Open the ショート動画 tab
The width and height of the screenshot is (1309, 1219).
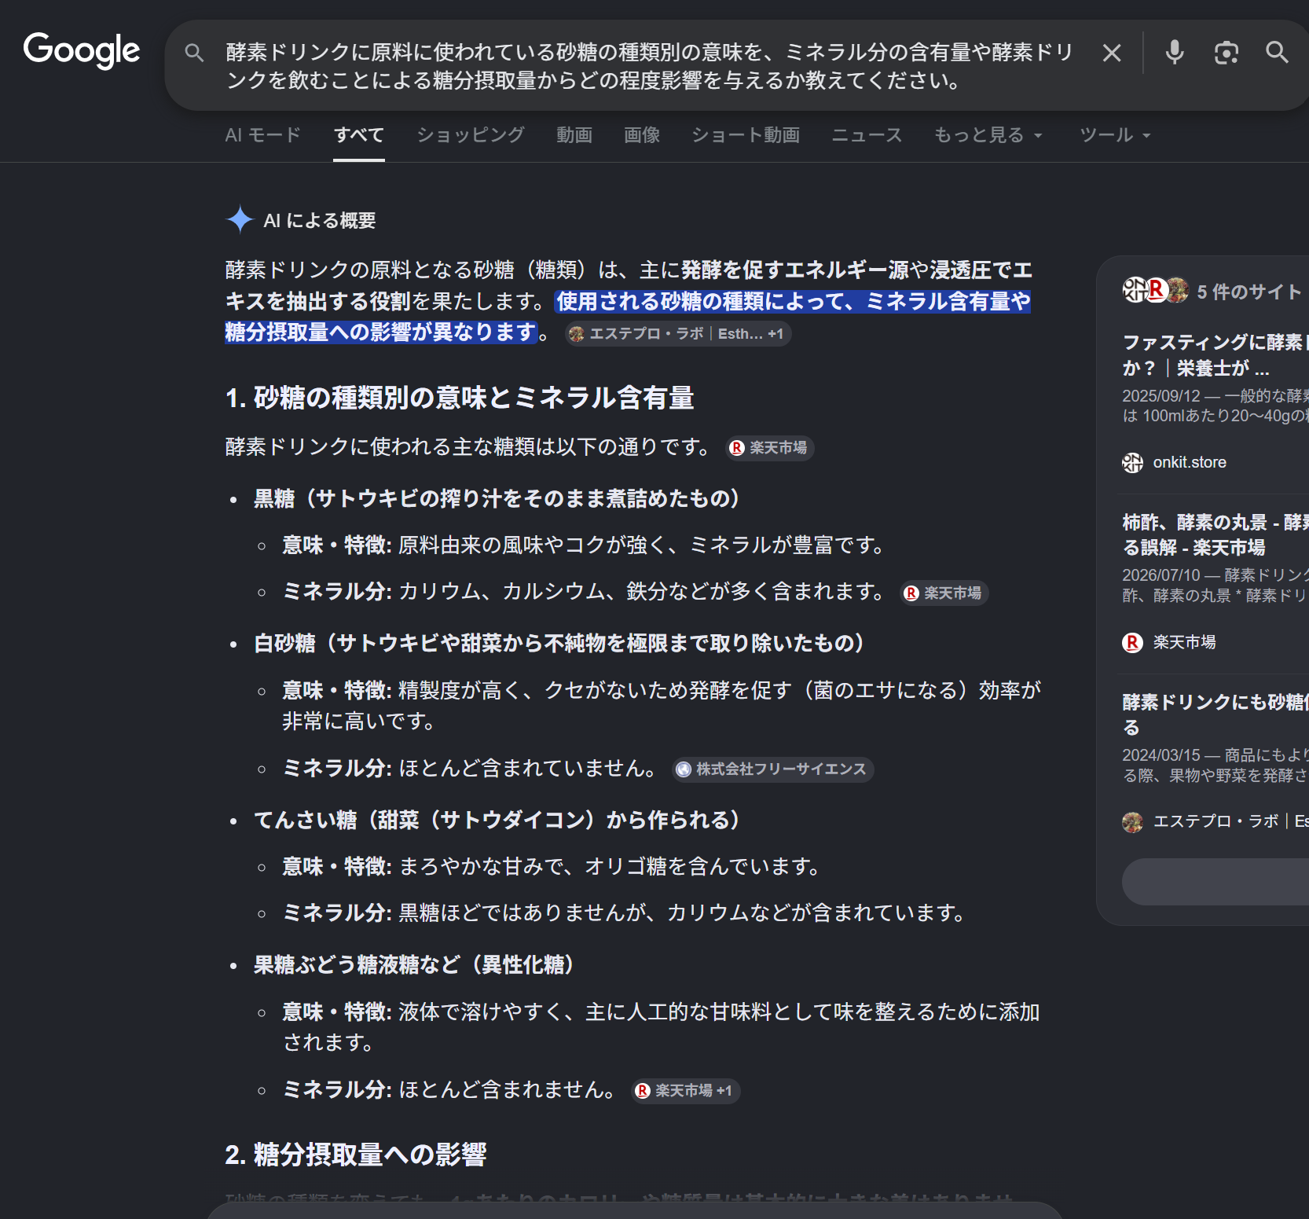pos(745,135)
